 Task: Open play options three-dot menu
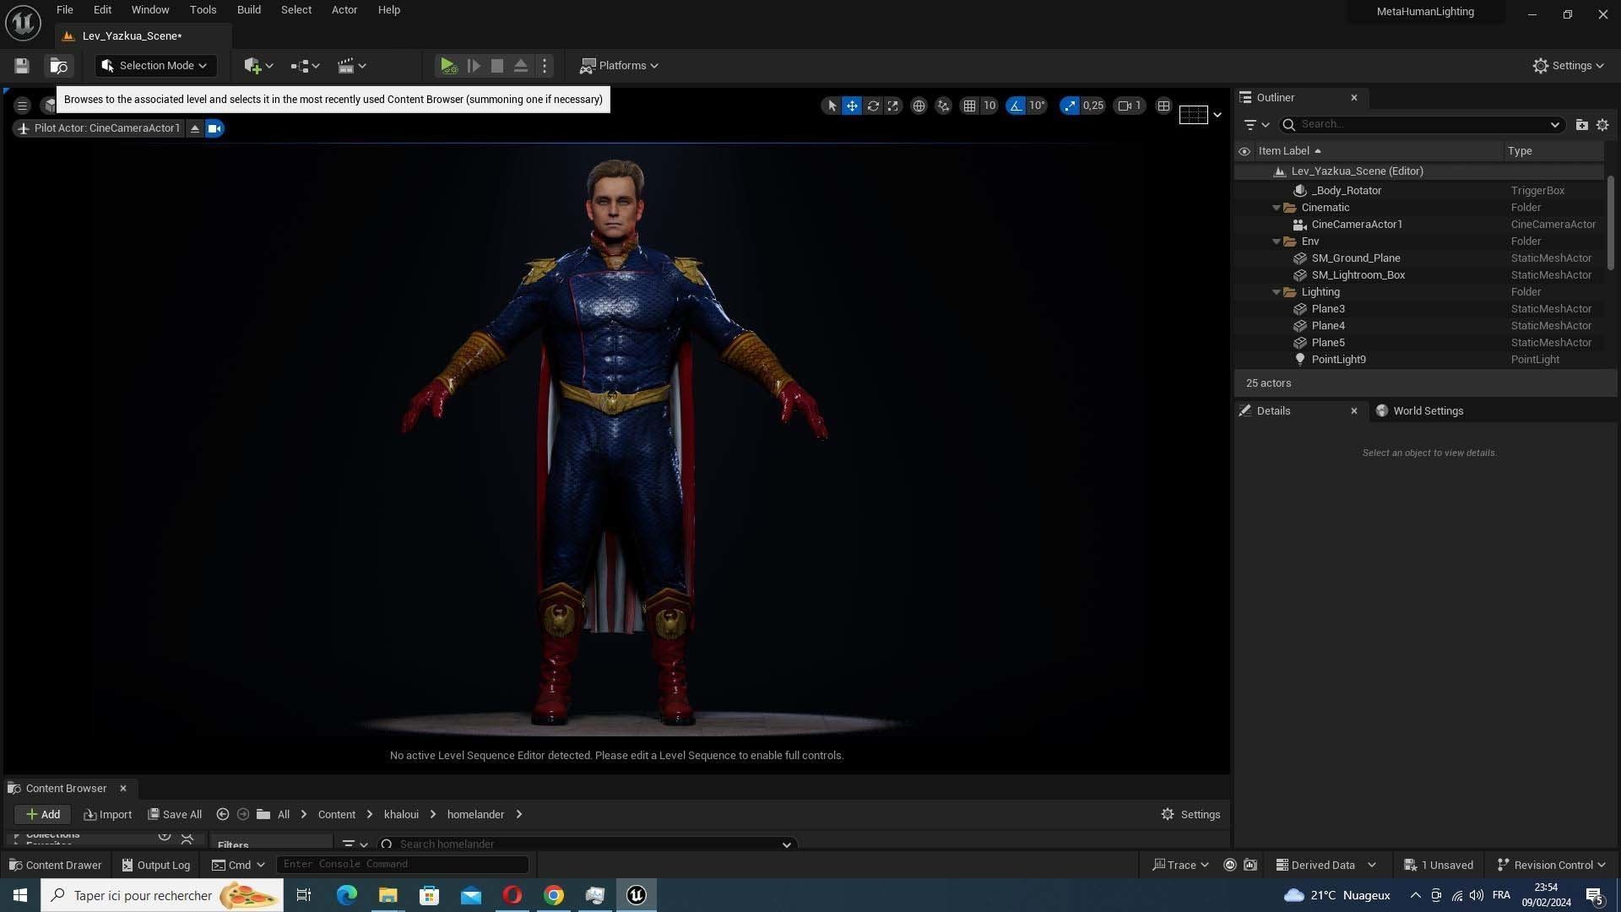pos(545,66)
